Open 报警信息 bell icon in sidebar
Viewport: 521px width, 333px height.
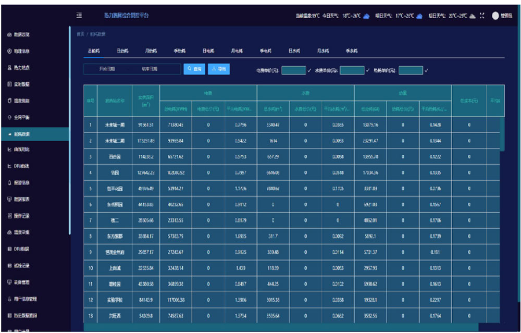(9, 182)
